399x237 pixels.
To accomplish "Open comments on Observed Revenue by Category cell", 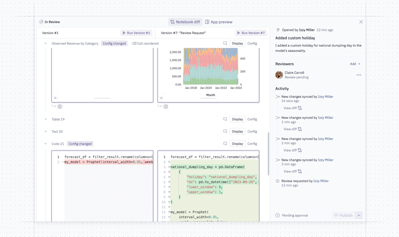I will point(225,44).
